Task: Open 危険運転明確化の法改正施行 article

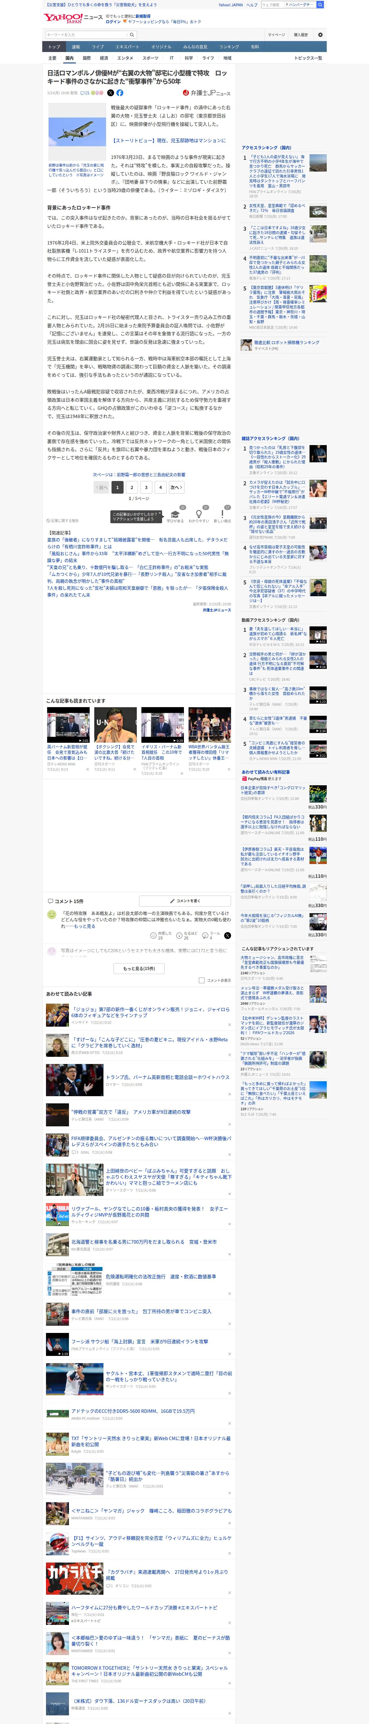Action: [161, 1276]
